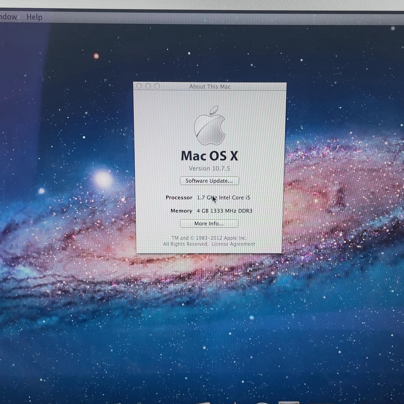Open the Help menu in the menu bar
Screen dimensions: 404x404
click(34, 17)
